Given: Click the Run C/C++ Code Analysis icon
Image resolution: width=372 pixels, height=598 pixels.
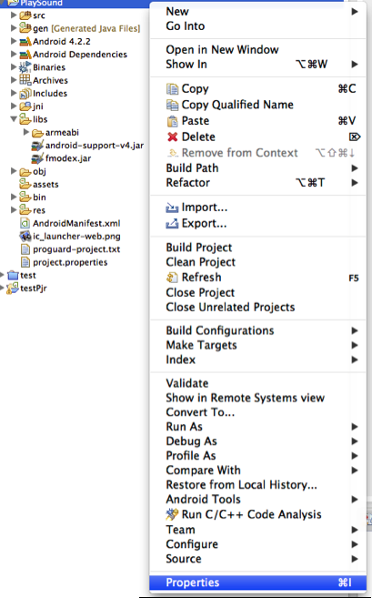Looking at the screenshot, I should coord(172,514).
